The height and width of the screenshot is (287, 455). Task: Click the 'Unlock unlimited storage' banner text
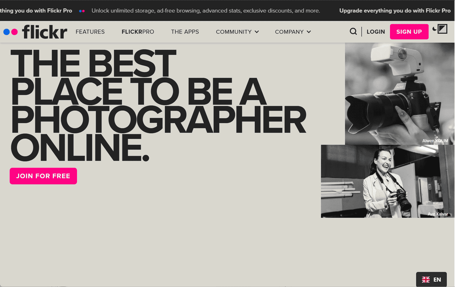206,11
